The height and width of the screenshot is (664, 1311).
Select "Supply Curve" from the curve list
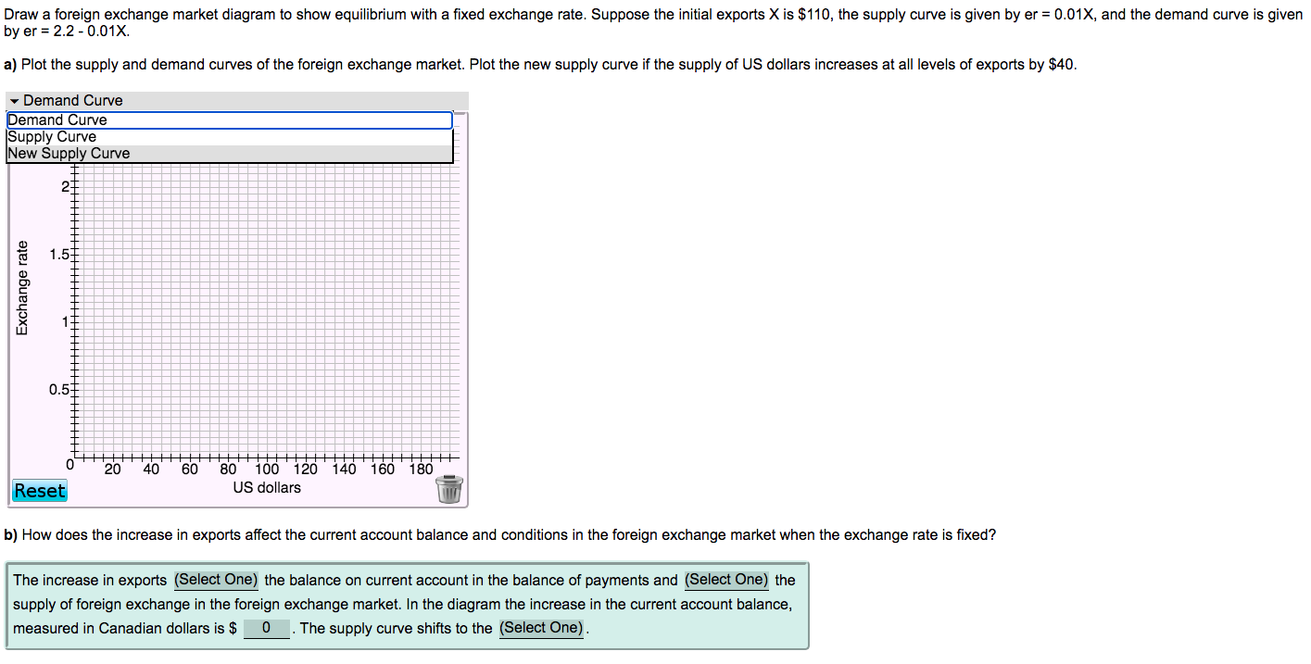coord(51,136)
